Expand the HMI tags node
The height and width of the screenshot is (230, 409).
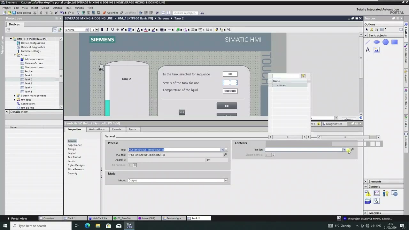pyautogui.click(x=15, y=100)
